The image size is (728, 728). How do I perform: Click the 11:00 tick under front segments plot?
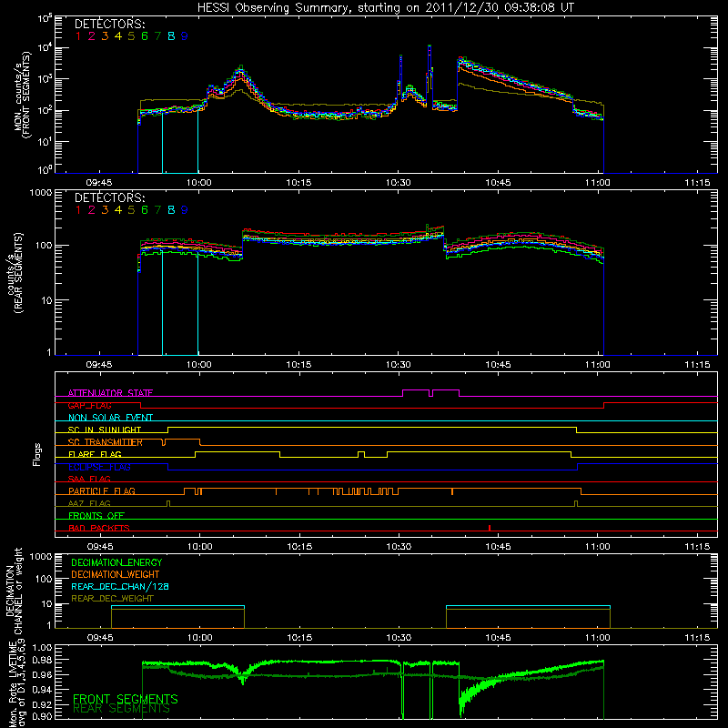(x=598, y=183)
